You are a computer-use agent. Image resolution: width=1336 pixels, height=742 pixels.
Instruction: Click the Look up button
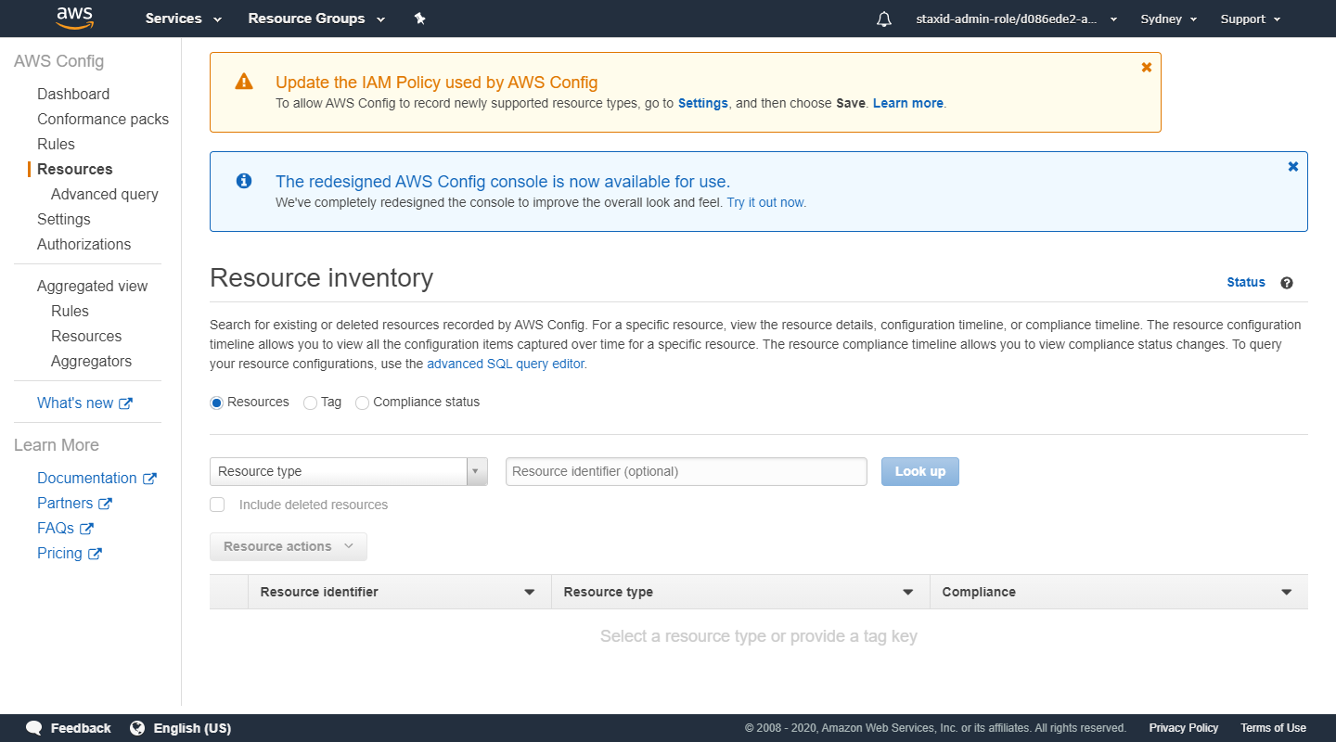click(920, 471)
